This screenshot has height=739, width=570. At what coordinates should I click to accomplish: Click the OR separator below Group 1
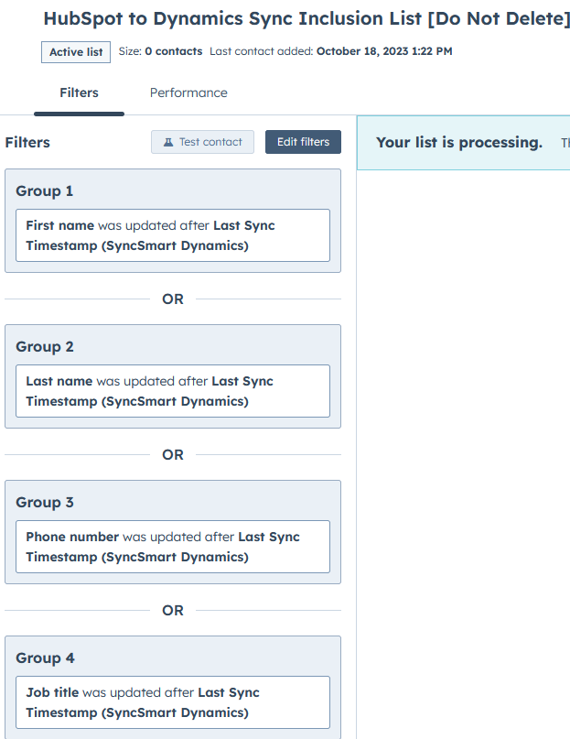coord(173,299)
